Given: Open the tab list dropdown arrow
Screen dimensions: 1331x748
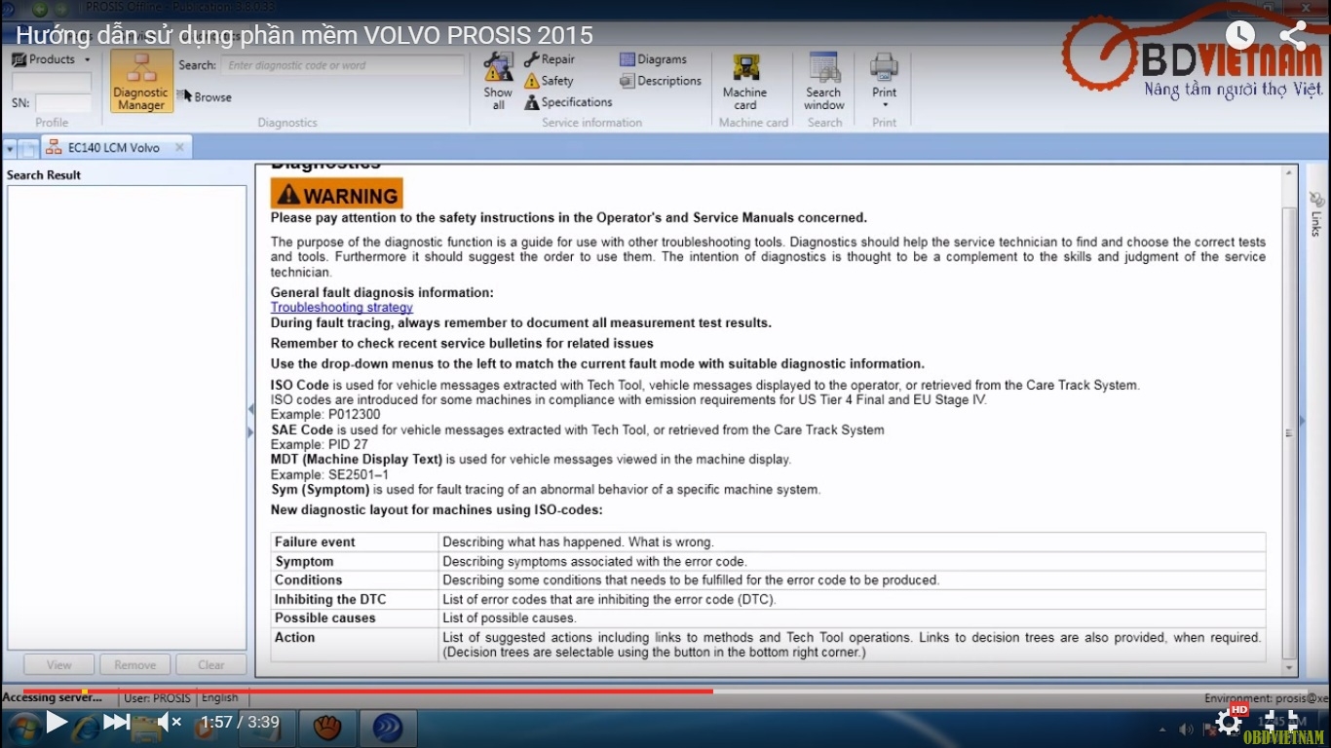Looking at the screenshot, I should coord(10,148).
